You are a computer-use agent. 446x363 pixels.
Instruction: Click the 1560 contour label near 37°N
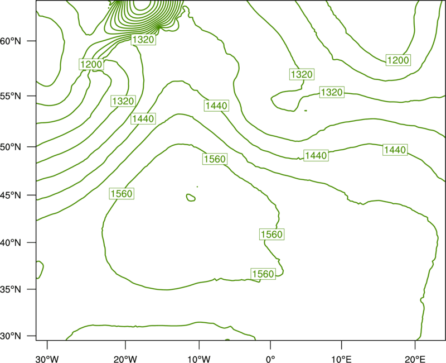coord(263,274)
